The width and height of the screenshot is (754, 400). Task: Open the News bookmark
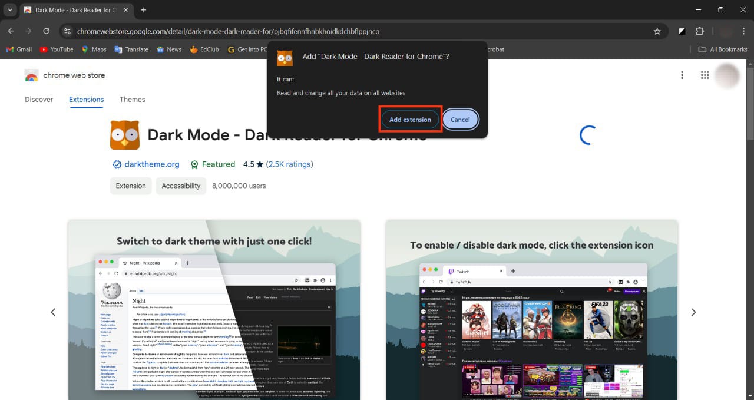tap(169, 49)
